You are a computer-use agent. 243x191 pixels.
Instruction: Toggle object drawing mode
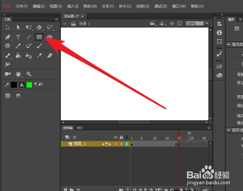click(x=8, y=96)
